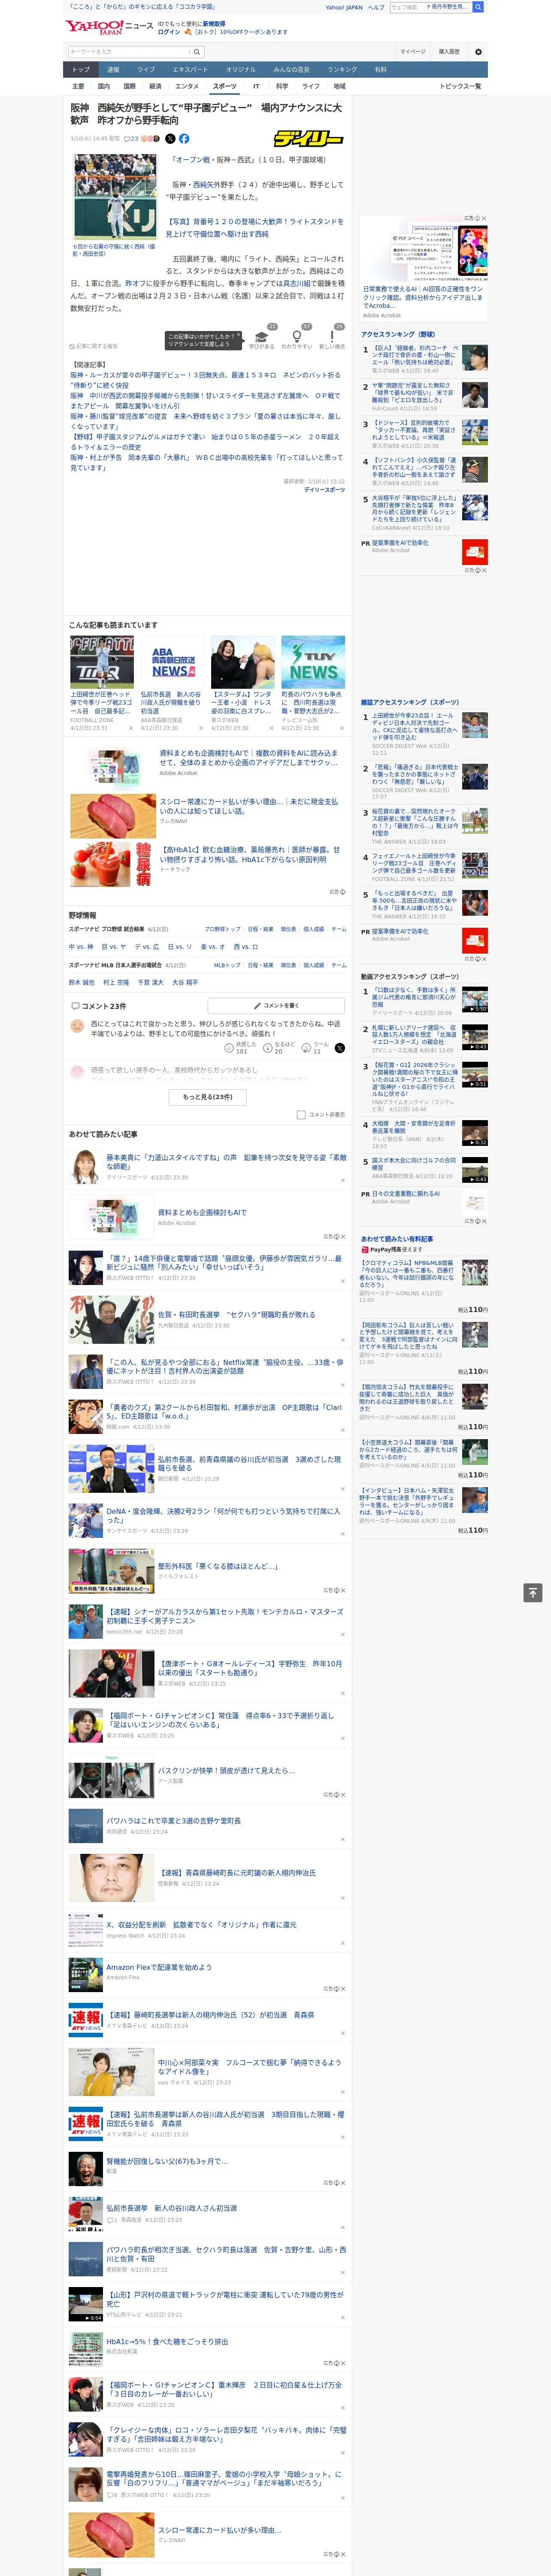551x2576 pixels.
Task: Open the 有料 tab
Action: [x=380, y=70]
